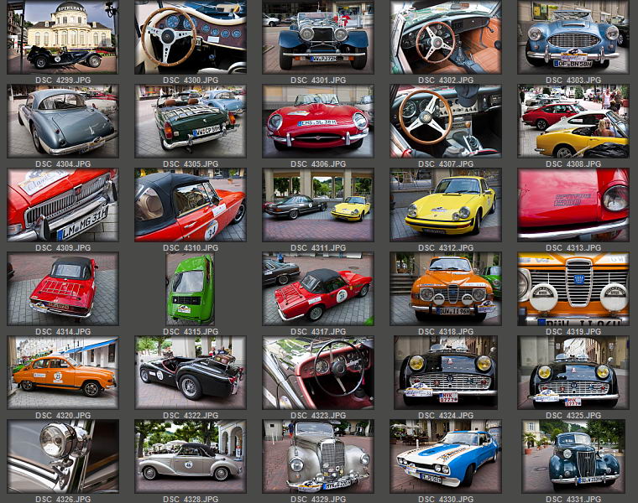Viewport: 638px width, 503px height.
Task: Open the red headlight close-up DSC_4313.JPG
Action: tap(573, 205)
